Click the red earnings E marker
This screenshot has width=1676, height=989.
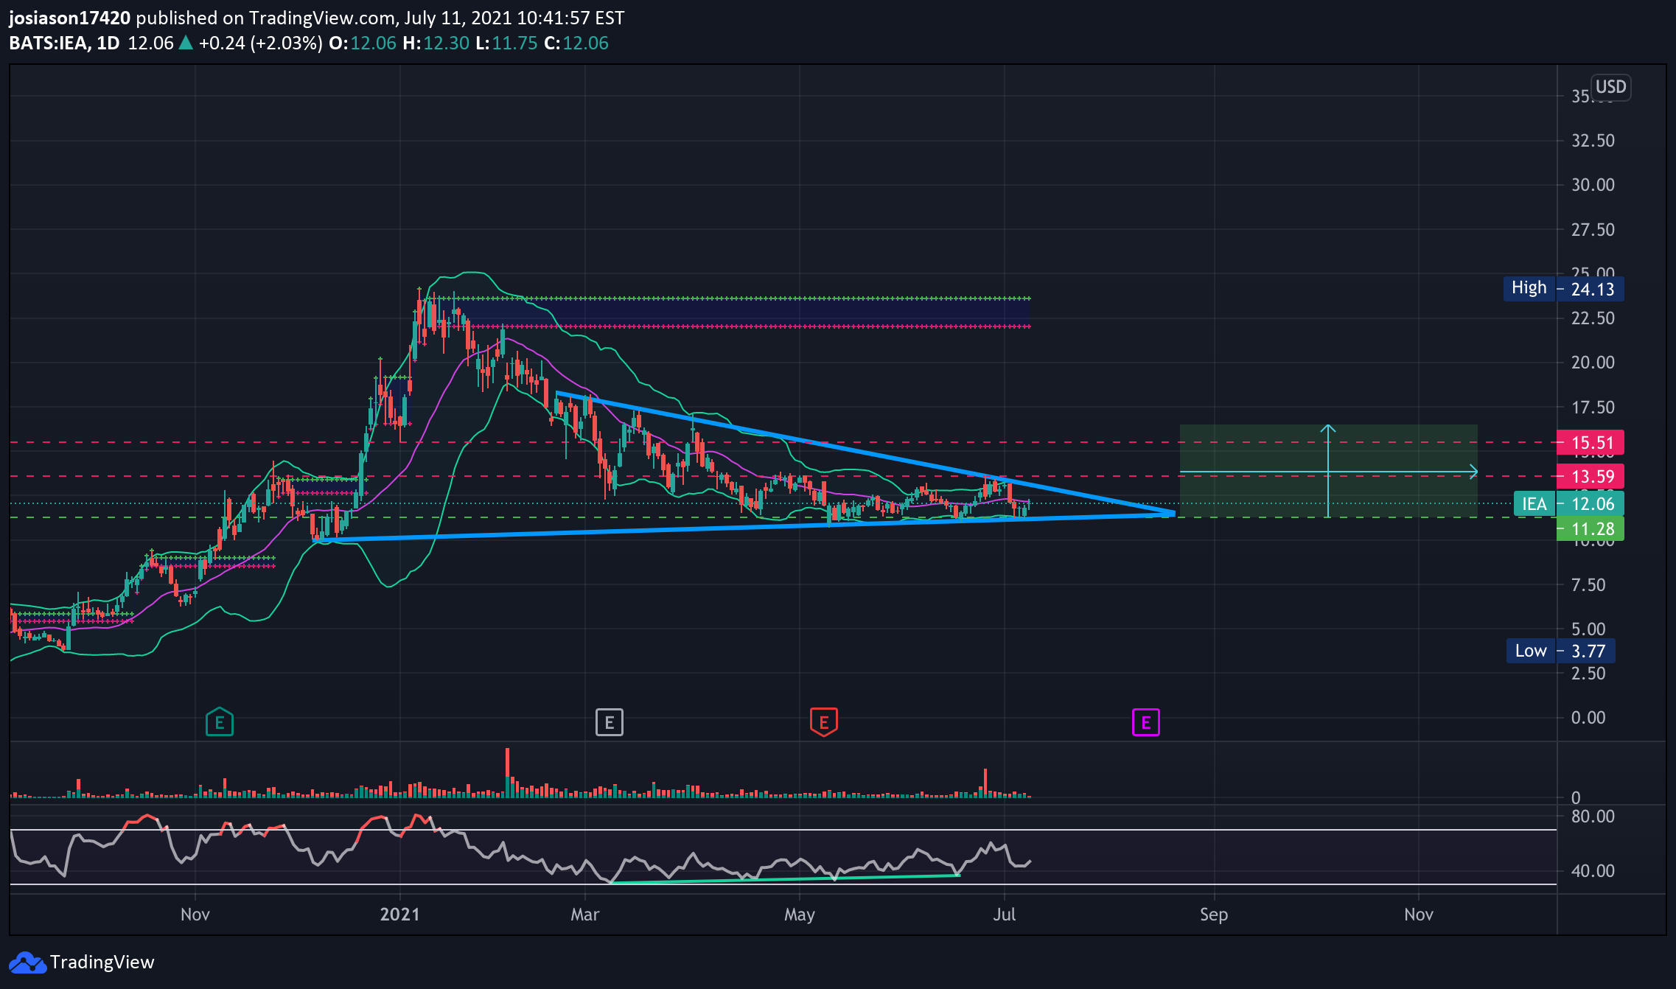(x=824, y=722)
